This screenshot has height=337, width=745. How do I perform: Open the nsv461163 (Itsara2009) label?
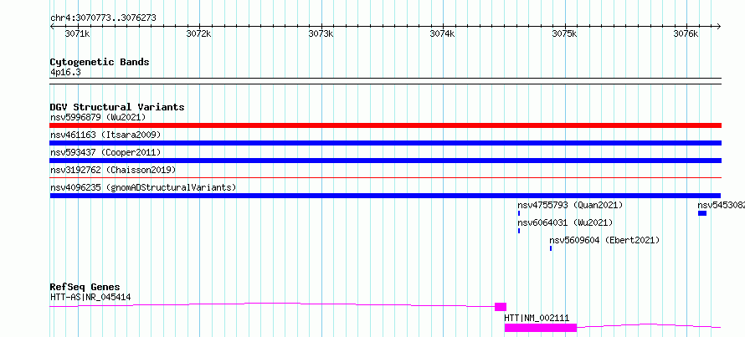point(105,135)
